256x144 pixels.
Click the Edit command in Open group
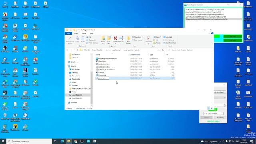tap(156, 40)
